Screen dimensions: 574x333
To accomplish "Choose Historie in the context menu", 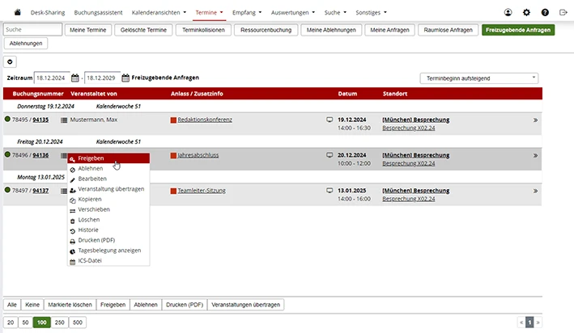I will (108, 230).
